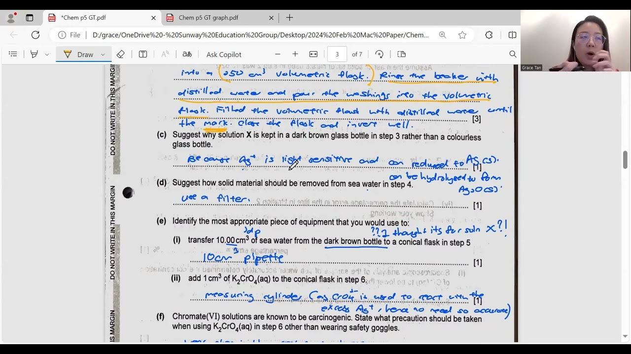Click the address bar file path
Screen dimensions: 631x354
(x=260, y=35)
